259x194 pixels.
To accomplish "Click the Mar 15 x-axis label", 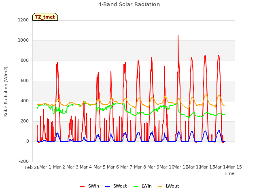I will click(235, 167).
